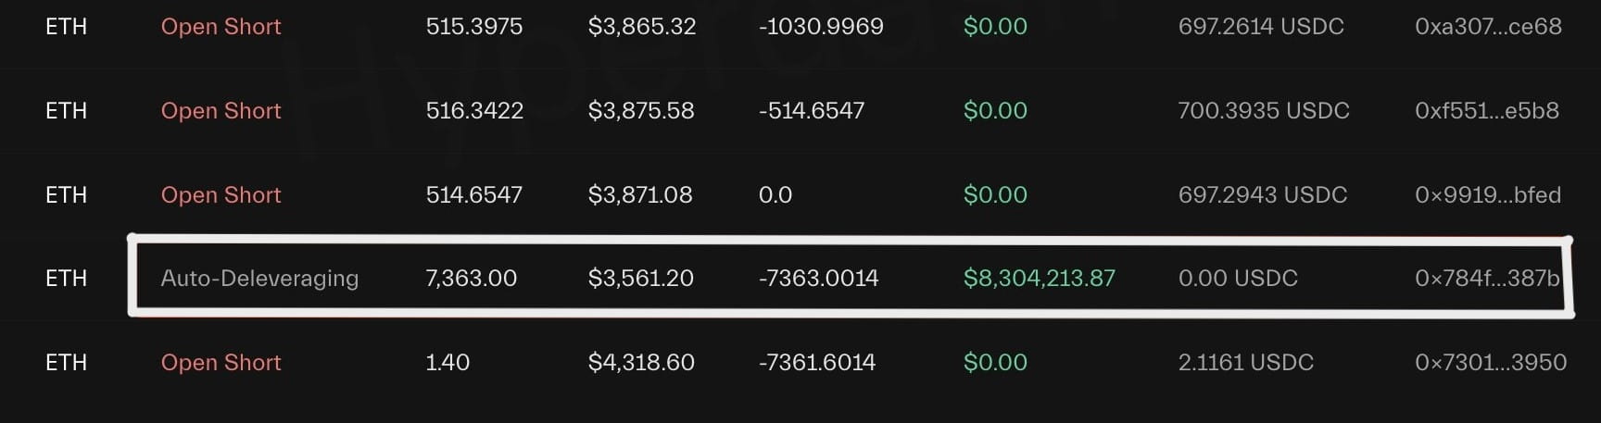The height and width of the screenshot is (423, 1601).
Task: Click the -7363.0014 position value
Action: [x=818, y=279]
